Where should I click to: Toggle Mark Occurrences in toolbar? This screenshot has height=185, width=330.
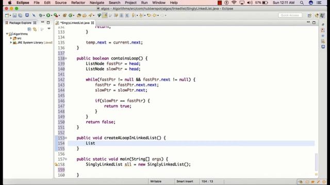click(105, 15)
